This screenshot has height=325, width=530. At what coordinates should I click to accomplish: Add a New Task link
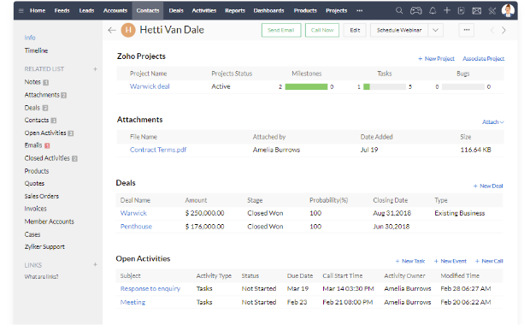pyautogui.click(x=410, y=261)
